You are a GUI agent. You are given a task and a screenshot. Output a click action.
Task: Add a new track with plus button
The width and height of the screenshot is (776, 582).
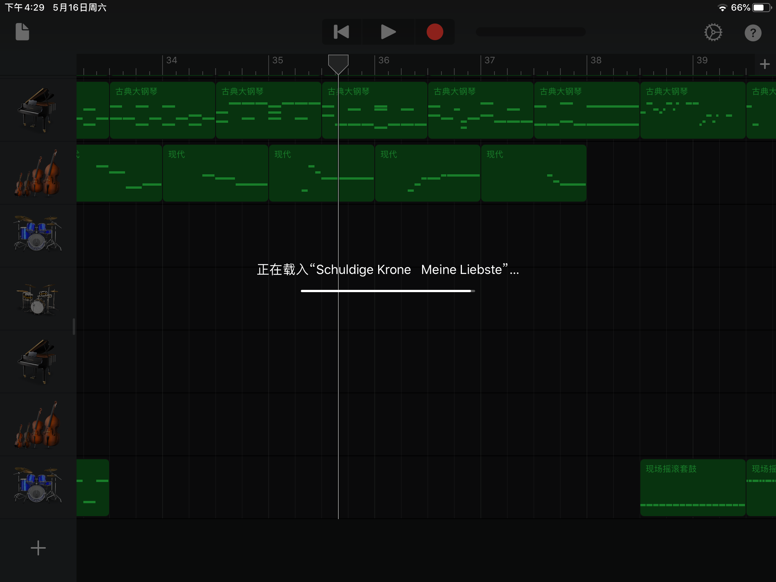(x=38, y=548)
